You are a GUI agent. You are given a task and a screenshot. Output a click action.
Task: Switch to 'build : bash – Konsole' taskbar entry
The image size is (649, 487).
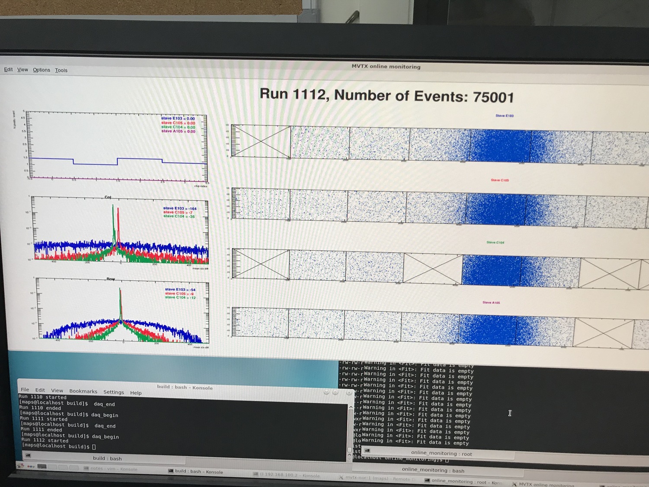tap(196, 472)
